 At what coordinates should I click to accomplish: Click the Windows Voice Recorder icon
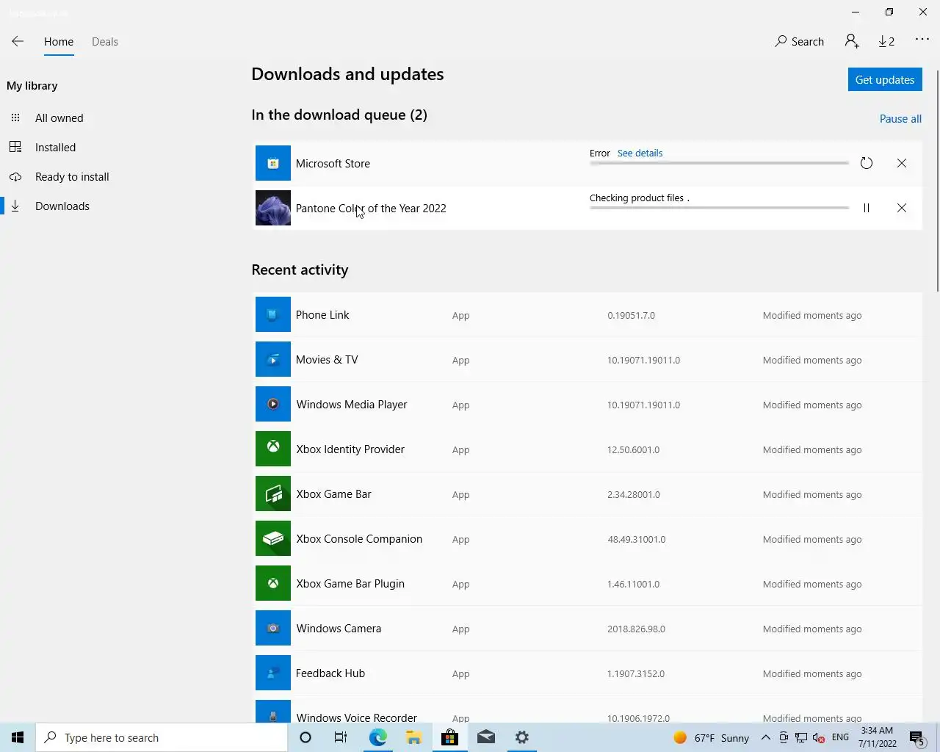[x=273, y=711]
